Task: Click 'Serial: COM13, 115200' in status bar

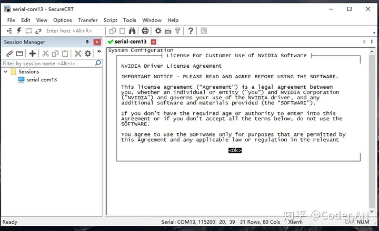Action: [188, 222]
